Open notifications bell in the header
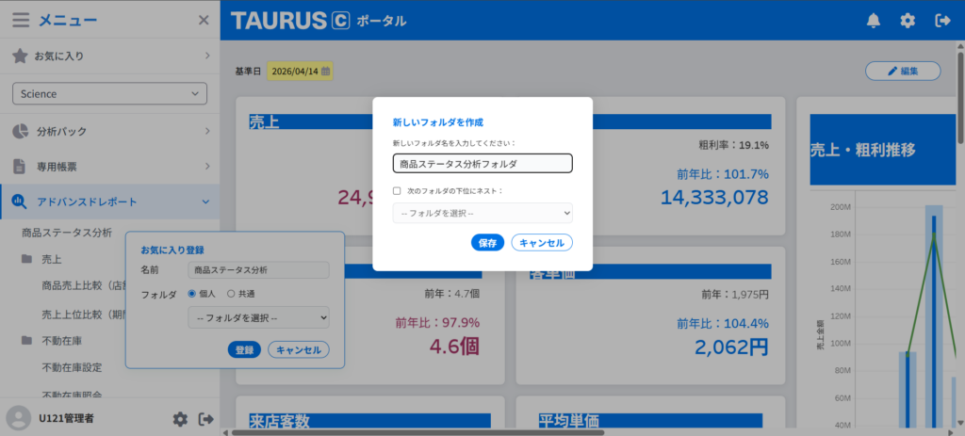 pyautogui.click(x=874, y=21)
